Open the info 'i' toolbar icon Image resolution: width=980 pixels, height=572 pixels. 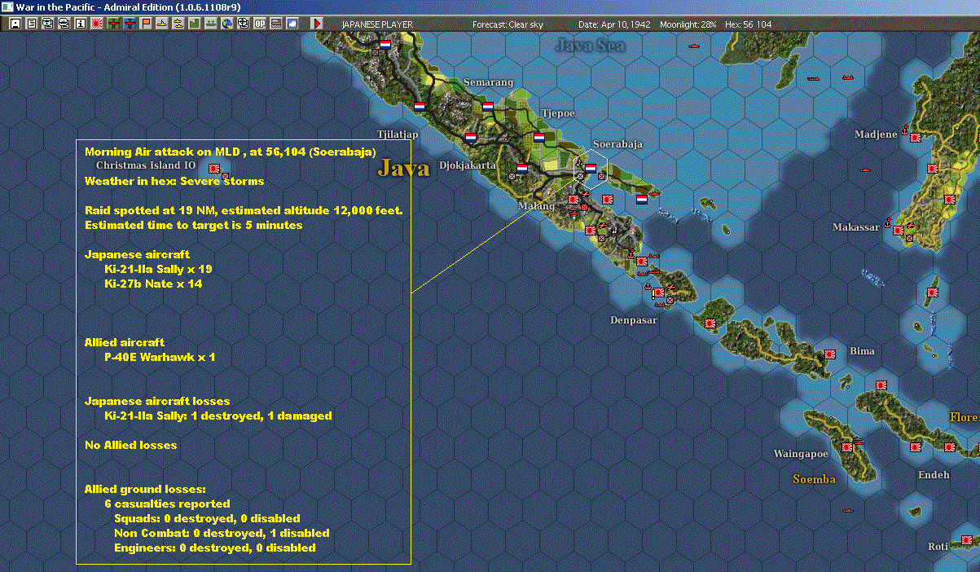tap(81, 24)
